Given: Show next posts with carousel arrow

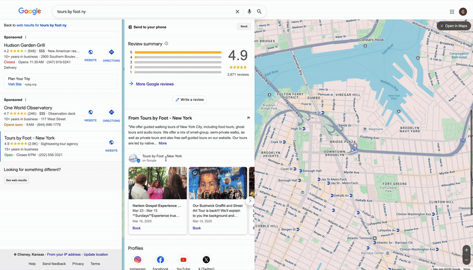Looking at the screenshot, I should (250, 201).
